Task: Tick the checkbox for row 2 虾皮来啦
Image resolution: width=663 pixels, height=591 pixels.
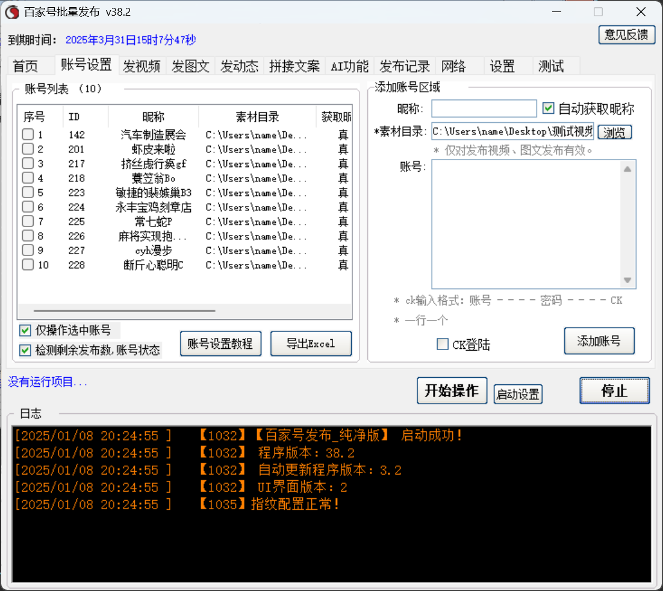Action: coord(28,149)
